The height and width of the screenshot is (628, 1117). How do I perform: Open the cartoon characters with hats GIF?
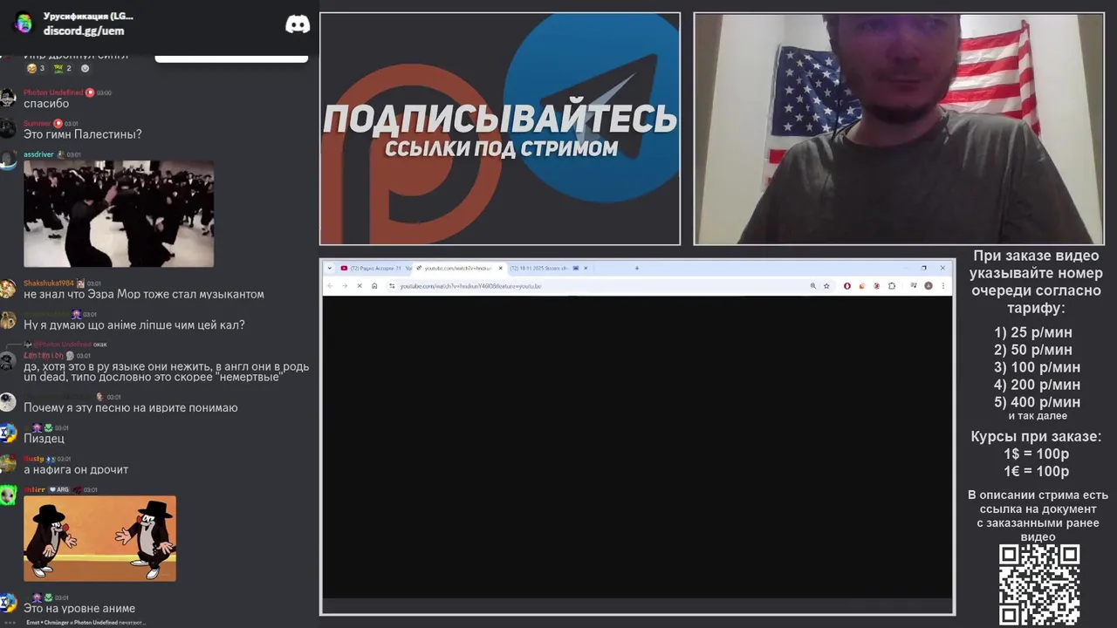(99, 538)
